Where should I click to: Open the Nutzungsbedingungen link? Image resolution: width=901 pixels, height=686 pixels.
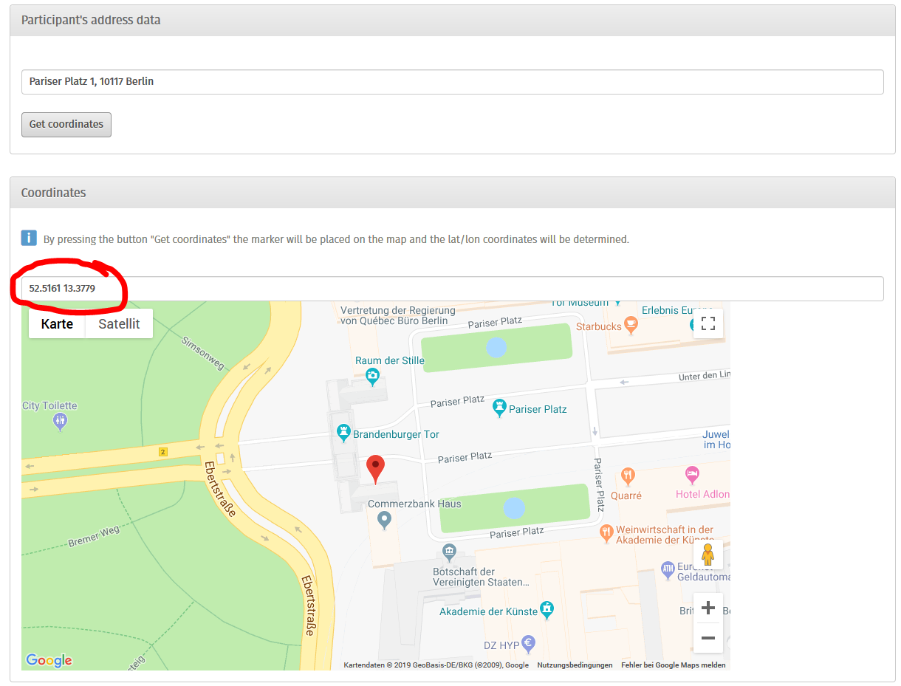click(x=575, y=665)
